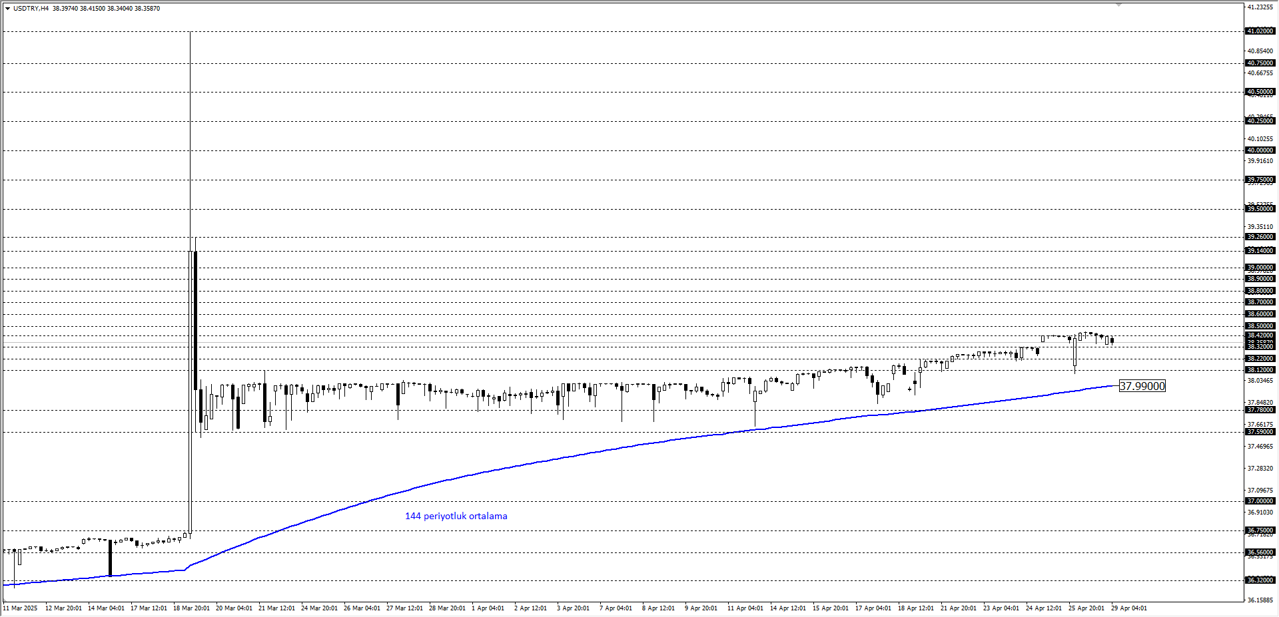Click the '17 Mar 12:01' time axis label

(149, 608)
